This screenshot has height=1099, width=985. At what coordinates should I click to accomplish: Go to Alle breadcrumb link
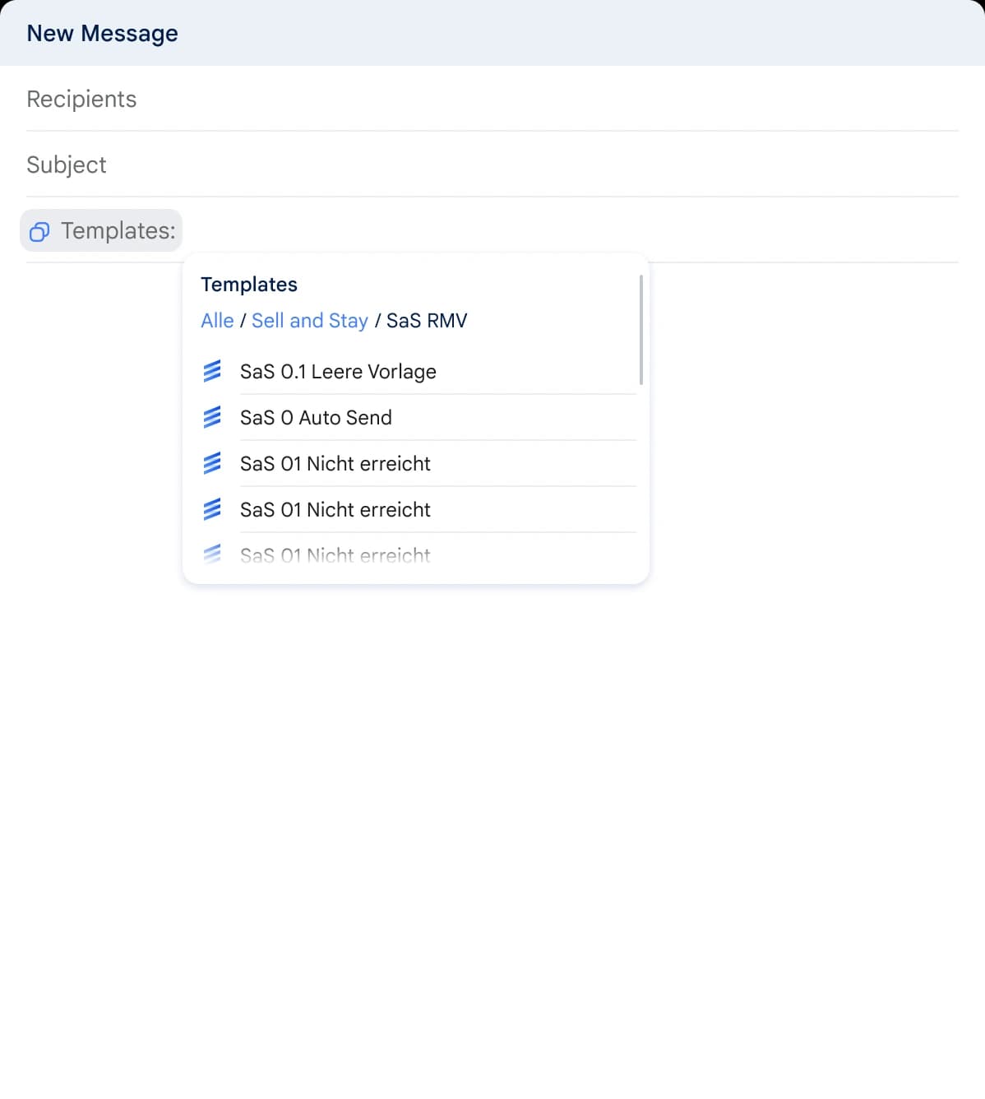tap(217, 321)
